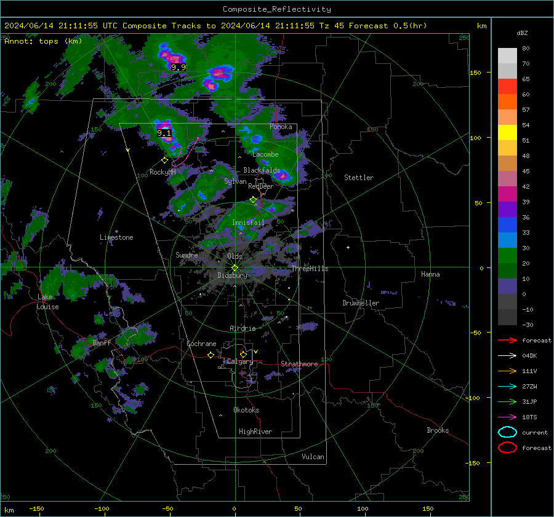Image resolution: width=554 pixels, height=517 pixels.
Task: Click the Airdrie map label
Action: (x=243, y=328)
